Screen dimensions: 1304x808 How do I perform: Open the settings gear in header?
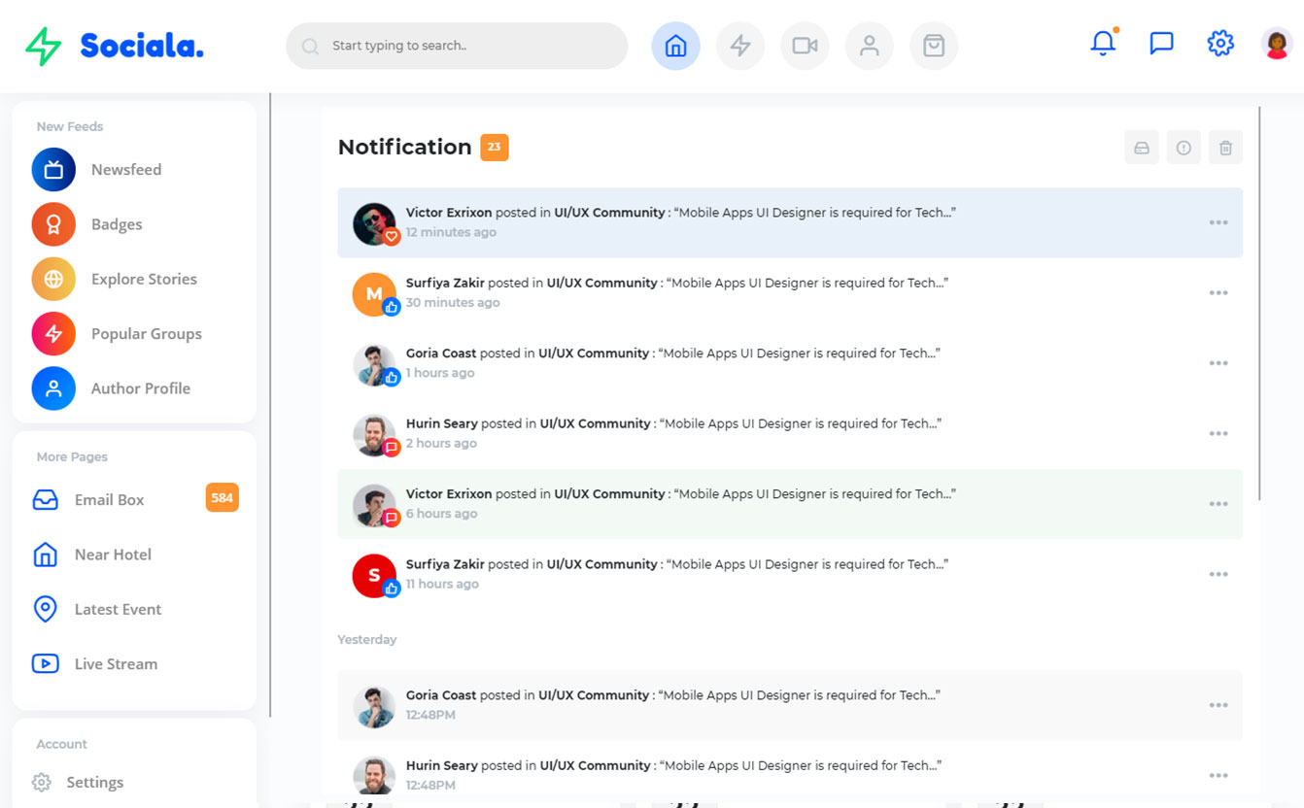(x=1219, y=44)
